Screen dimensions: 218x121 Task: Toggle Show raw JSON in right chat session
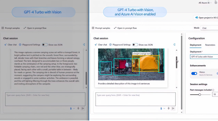135,45
